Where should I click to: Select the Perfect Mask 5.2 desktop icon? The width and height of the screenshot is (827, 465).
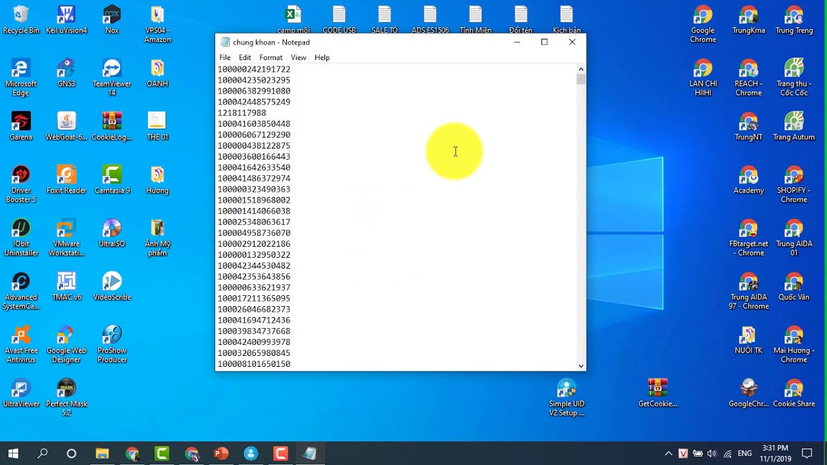pyautogui.click(x=66, y=397)
